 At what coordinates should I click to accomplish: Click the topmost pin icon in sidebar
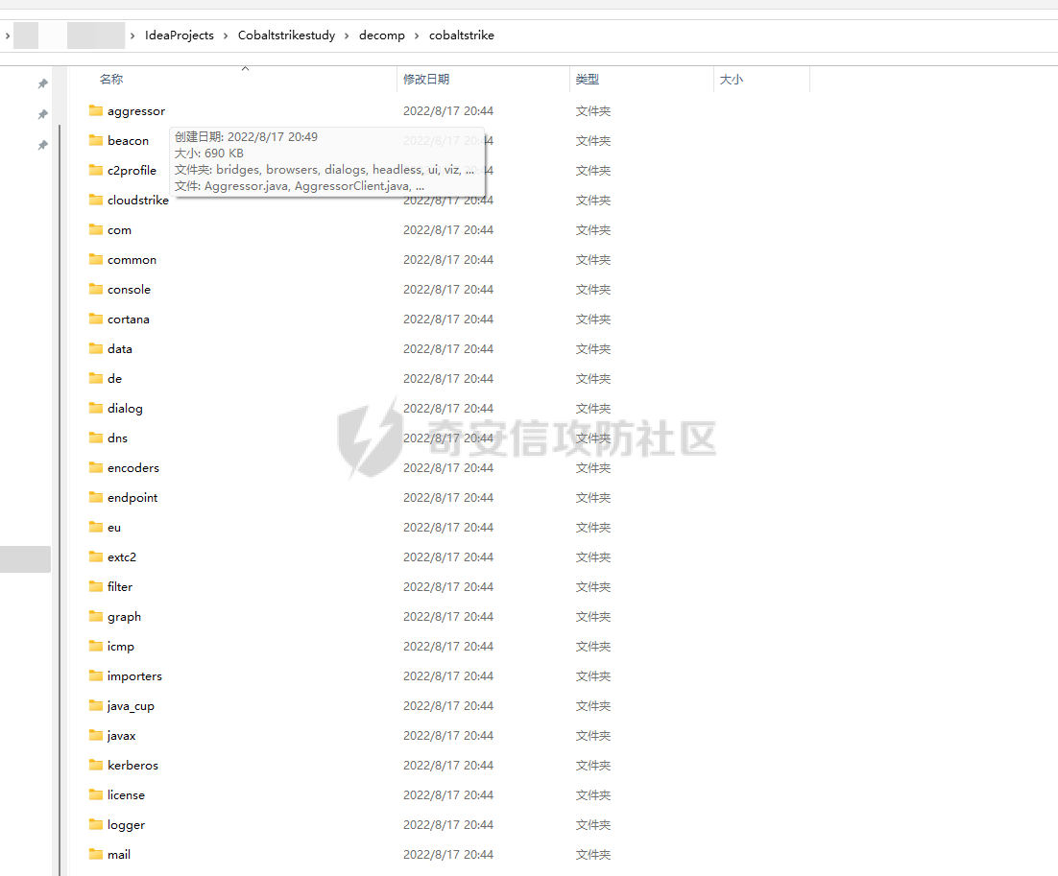[x=42, y=83]
